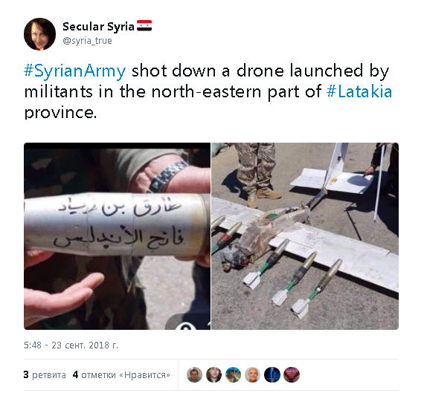The image size is (424, 393).
Task: View the Arabic-inscribed shell photo
Action: 117,236
